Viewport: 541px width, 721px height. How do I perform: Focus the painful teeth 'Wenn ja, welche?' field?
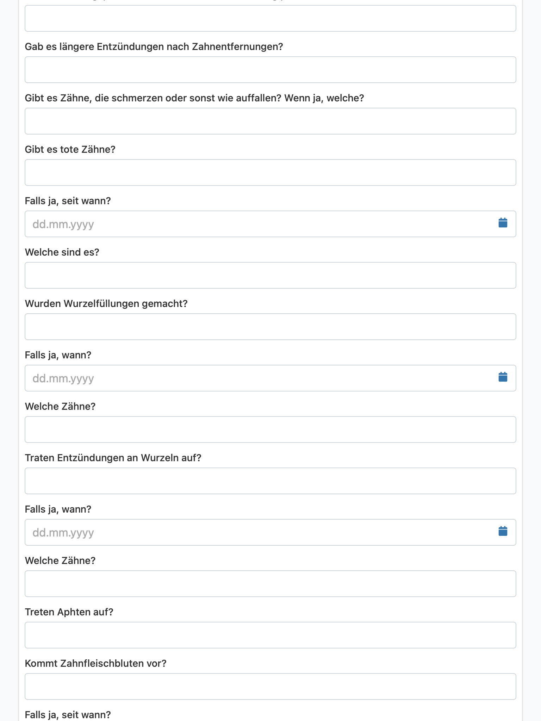click(270, 121)
